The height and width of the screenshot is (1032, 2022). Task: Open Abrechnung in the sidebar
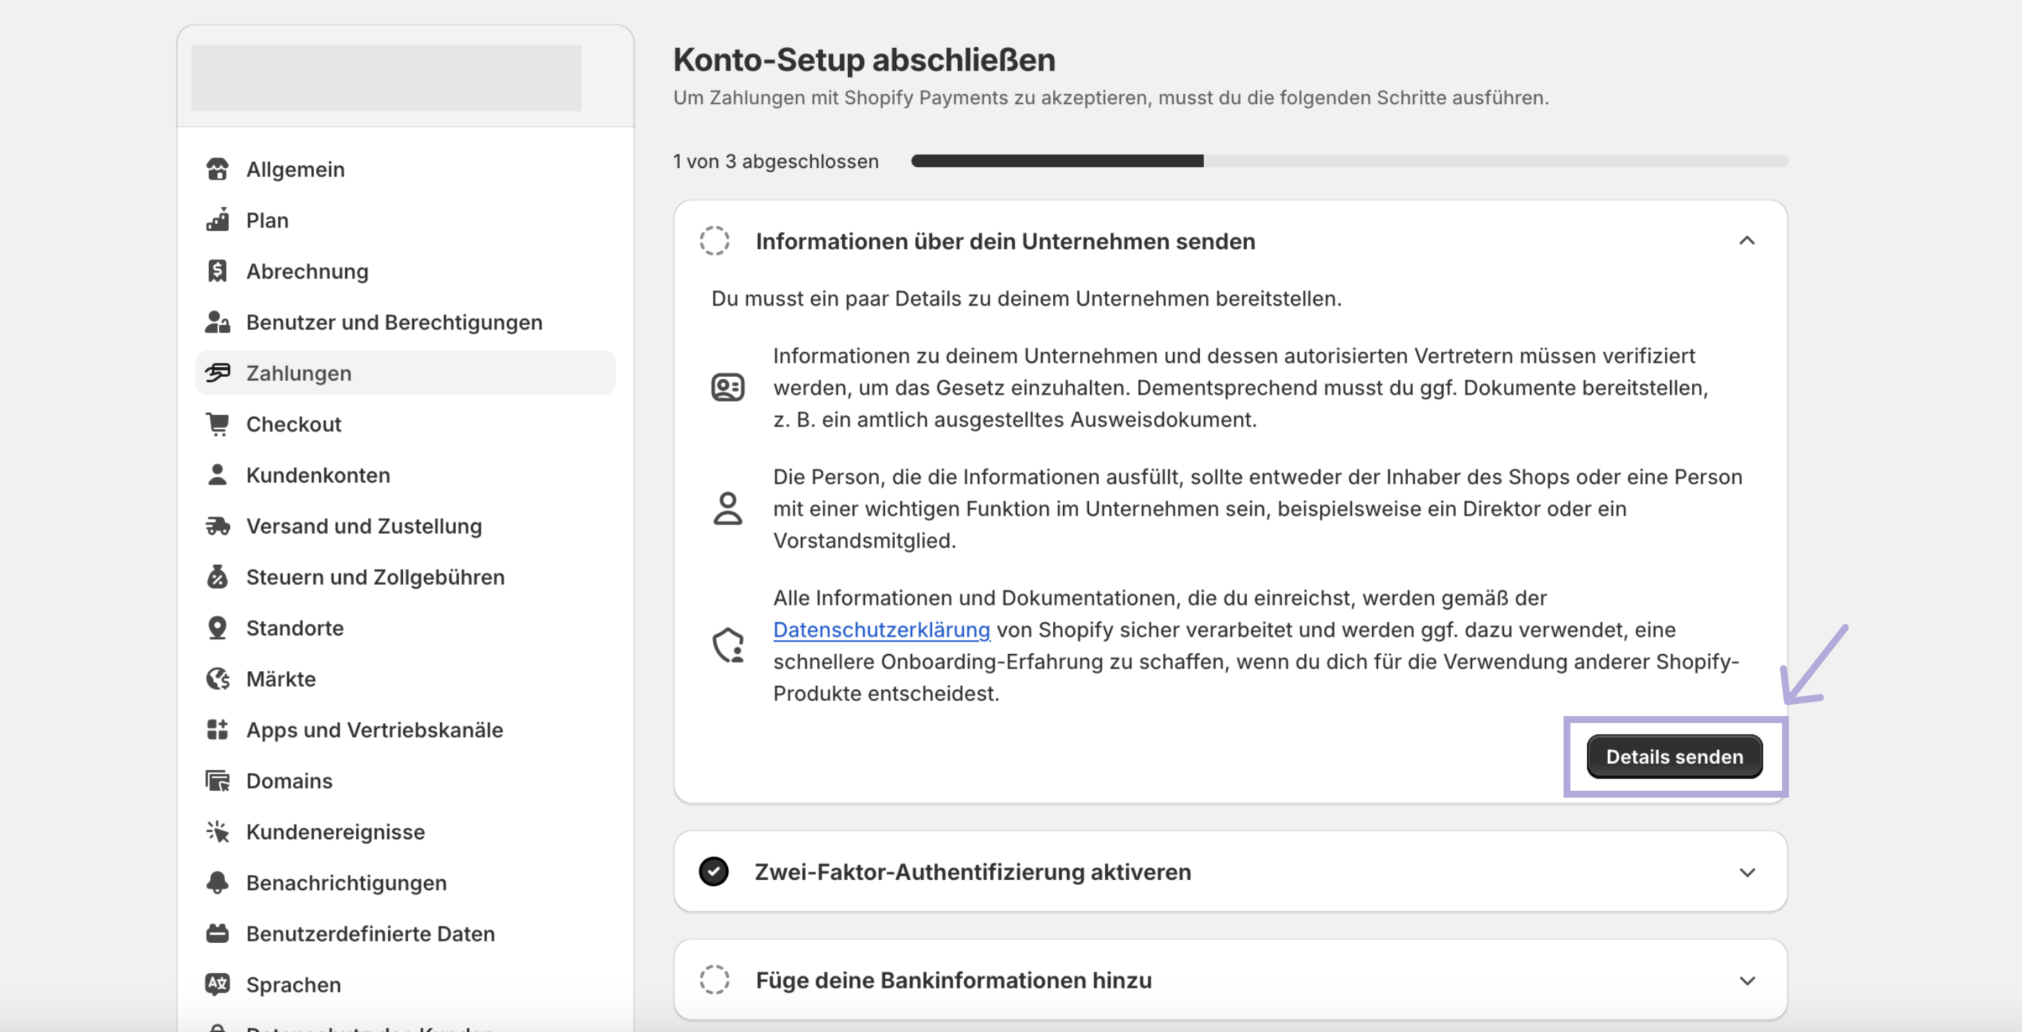(x=405, y=272)
